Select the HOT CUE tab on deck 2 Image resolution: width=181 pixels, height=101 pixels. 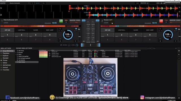tap(107, 30)
